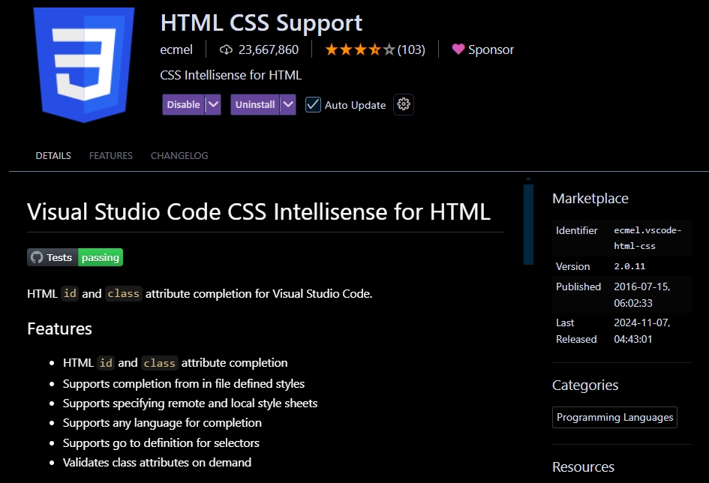Click the Disable button

[x=184, y=104]
